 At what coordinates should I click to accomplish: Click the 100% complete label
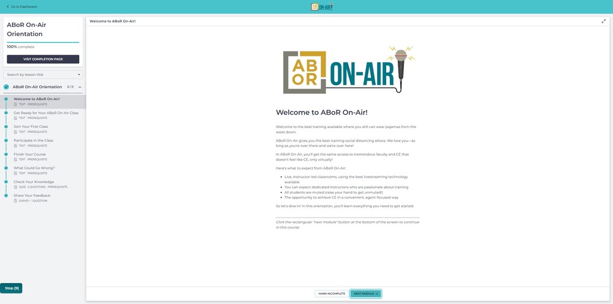[20, 47]
